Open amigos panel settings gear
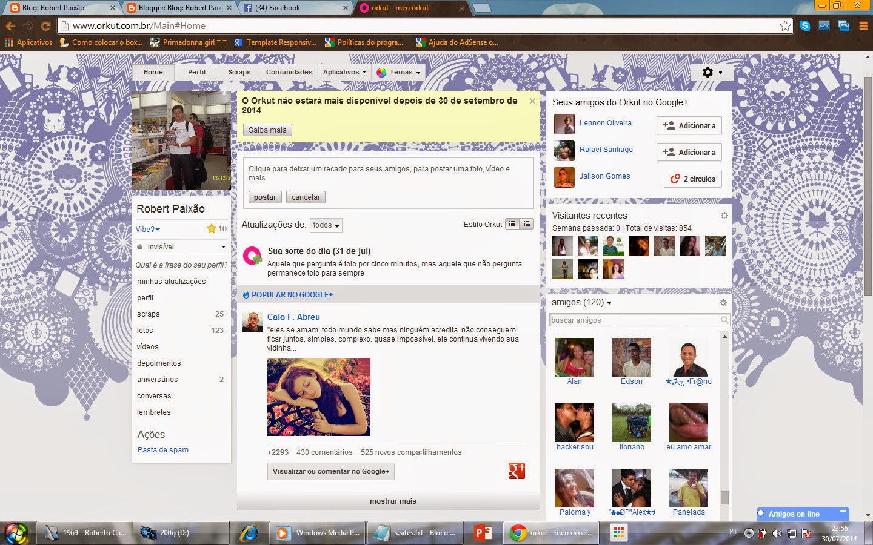This screenshot has height=545, width=873. (723, 303)
